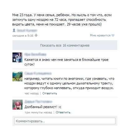The width and height of the screenshot is (131, 136).
Task: Expand Показать все 16 комментариев
Action: click(65, 45)
